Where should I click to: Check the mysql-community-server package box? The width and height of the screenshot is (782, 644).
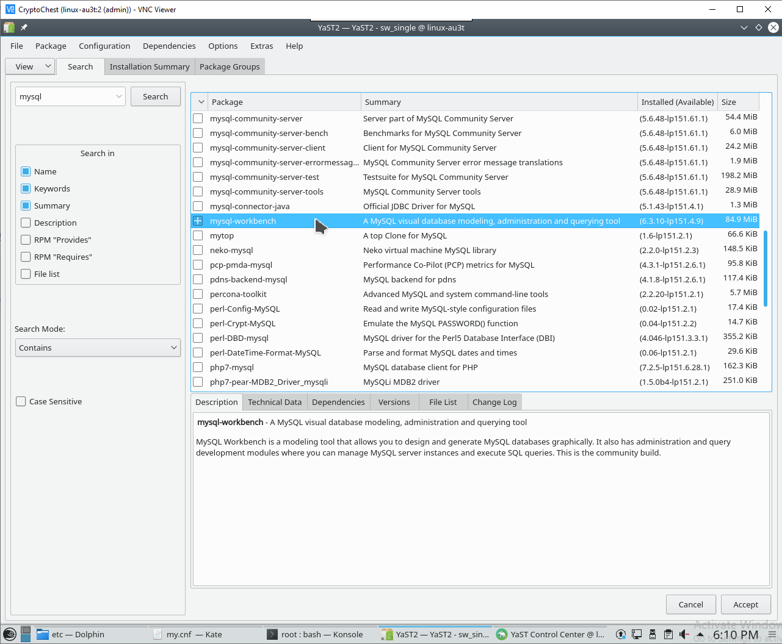coord(198,118)
